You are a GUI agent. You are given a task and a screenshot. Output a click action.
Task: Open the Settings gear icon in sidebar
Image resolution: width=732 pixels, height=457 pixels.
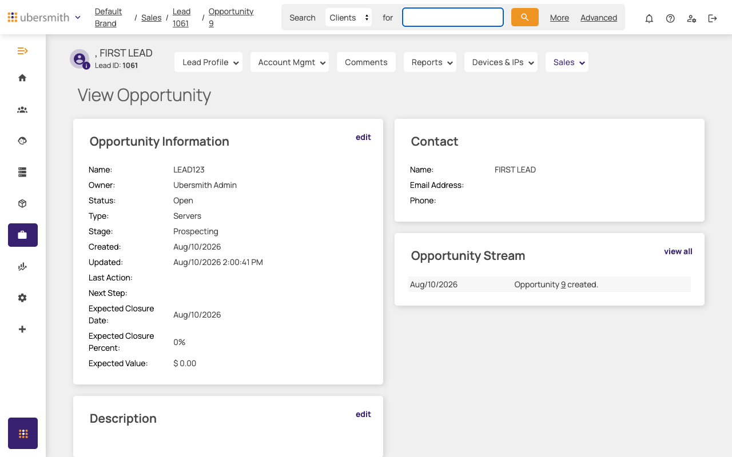coord(22,298)
